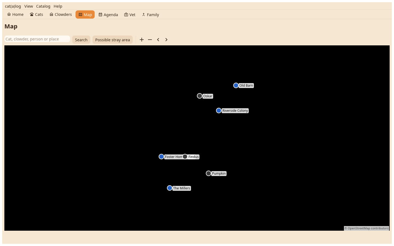Open the View menu
This screenshot has width=394, height=246.
pyautogui.click(x=28, y=6)
